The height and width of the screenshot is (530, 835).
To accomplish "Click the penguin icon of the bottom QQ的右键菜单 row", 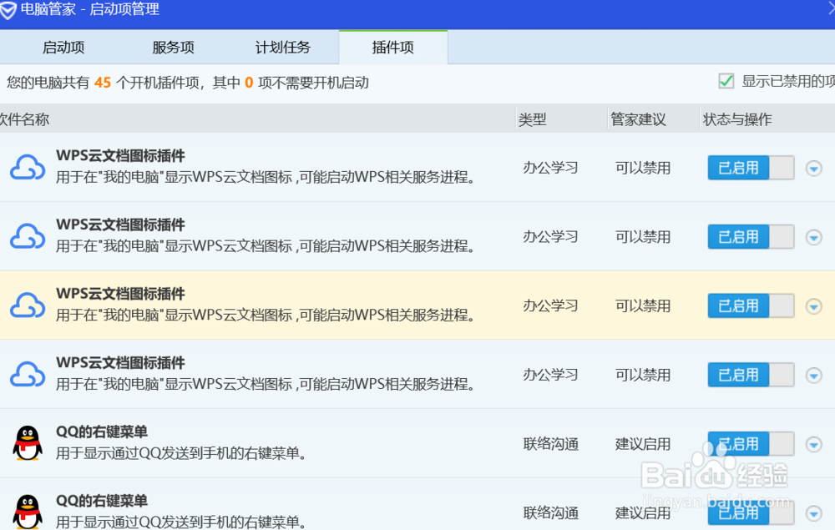I will click(x=28, y=512).
